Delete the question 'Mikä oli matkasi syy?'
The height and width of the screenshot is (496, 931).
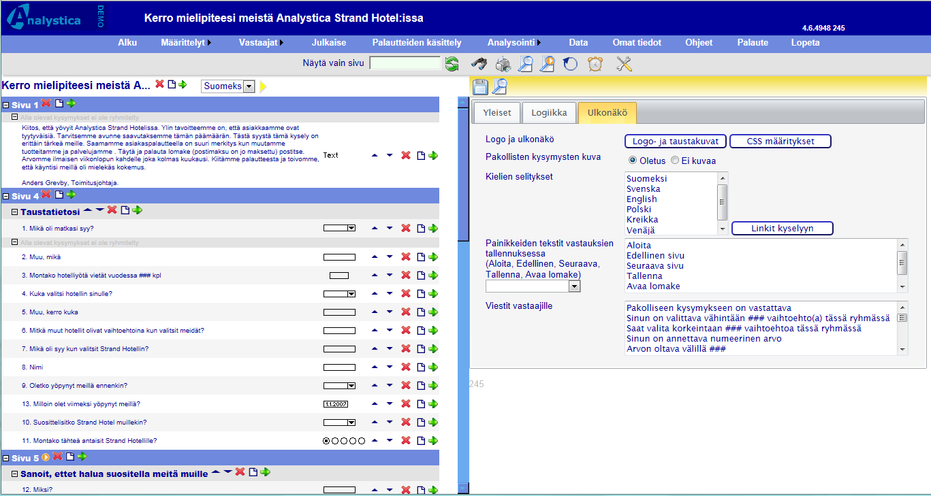point(406,229)
